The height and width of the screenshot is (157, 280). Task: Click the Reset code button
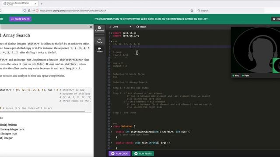coord(141,27)
